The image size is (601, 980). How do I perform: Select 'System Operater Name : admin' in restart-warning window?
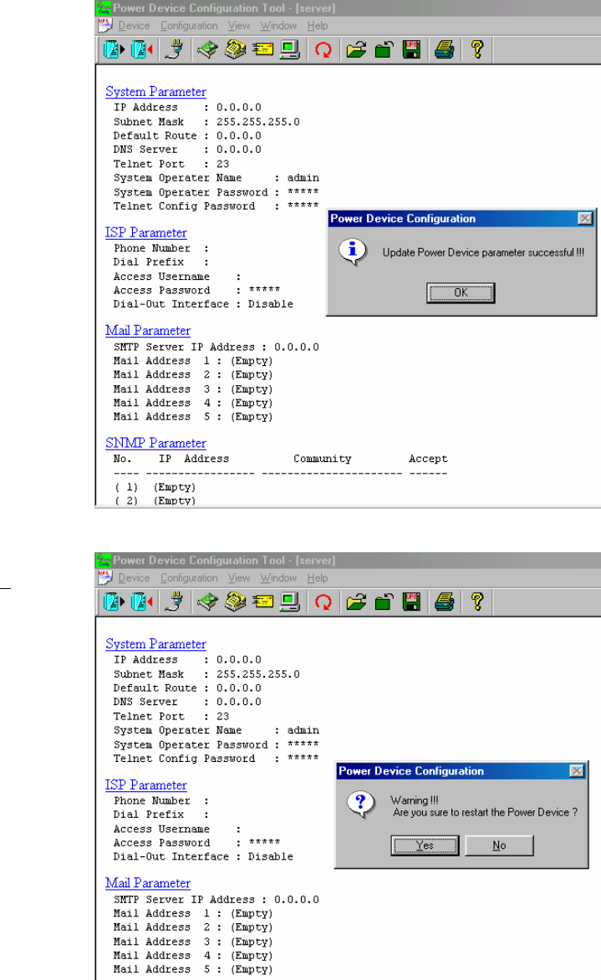click(216, 730)
